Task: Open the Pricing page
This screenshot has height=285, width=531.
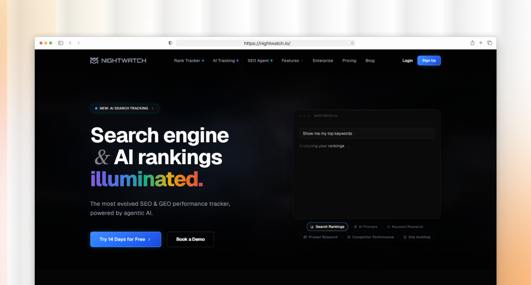Action: 349,61
